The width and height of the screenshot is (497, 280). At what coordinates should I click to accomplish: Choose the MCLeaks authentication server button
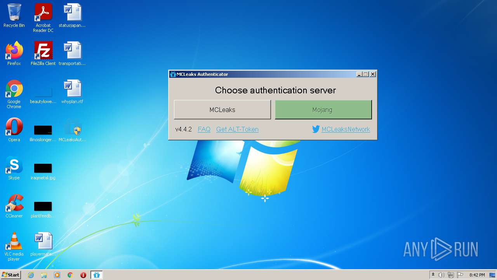[x=222, y=110]
